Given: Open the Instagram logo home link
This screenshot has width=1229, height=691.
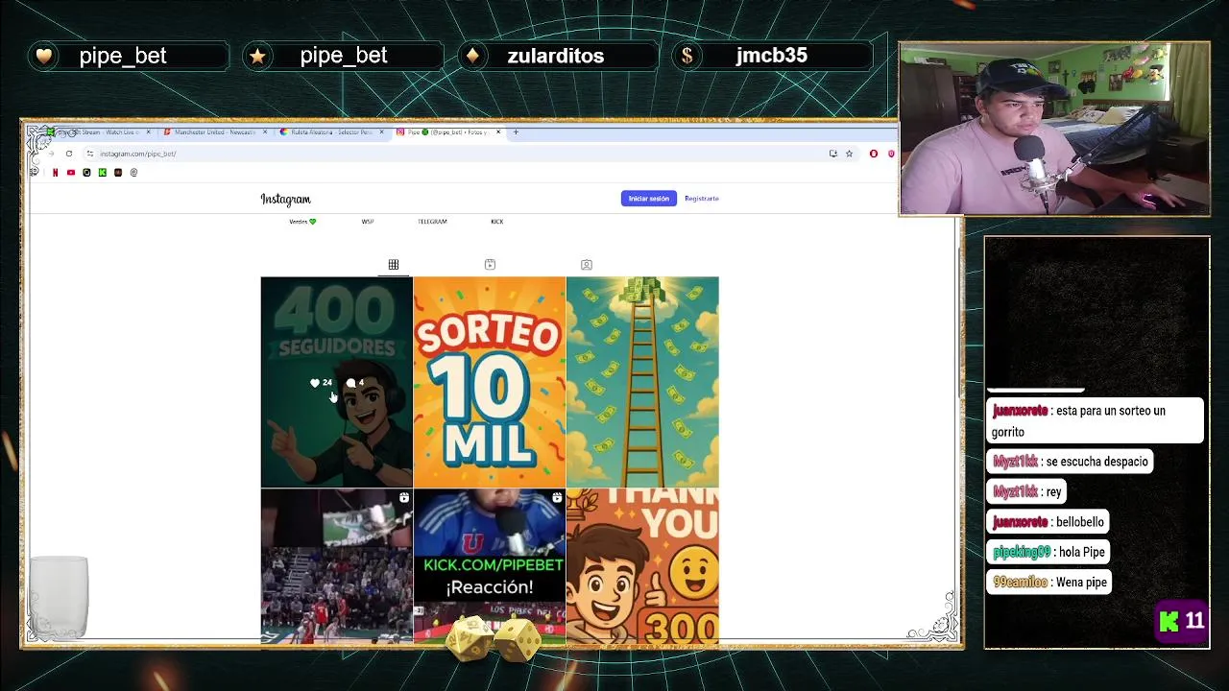Looking at the screenshot, I should point(285,199).
